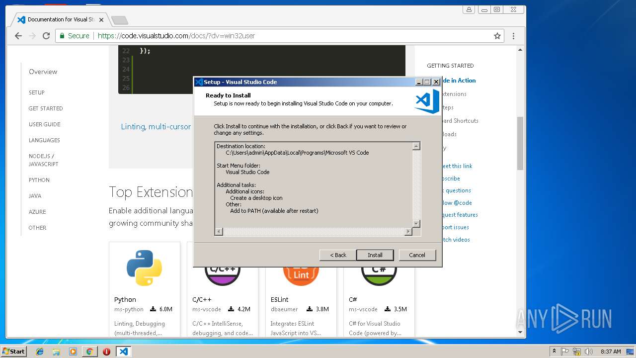Click the browser page vertical scrollbar
The image size is (636, 358).
[x=520, y=143]
